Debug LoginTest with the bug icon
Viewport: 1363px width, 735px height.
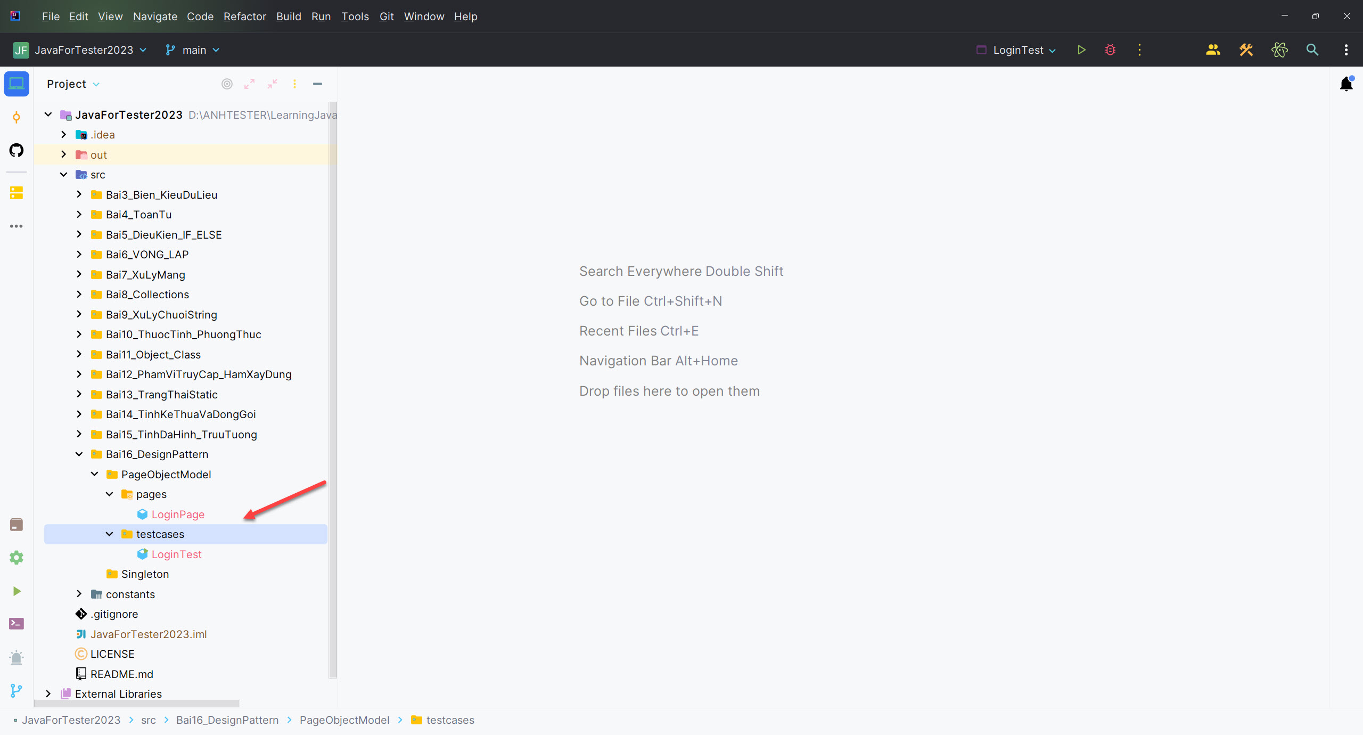(1110, 50)
